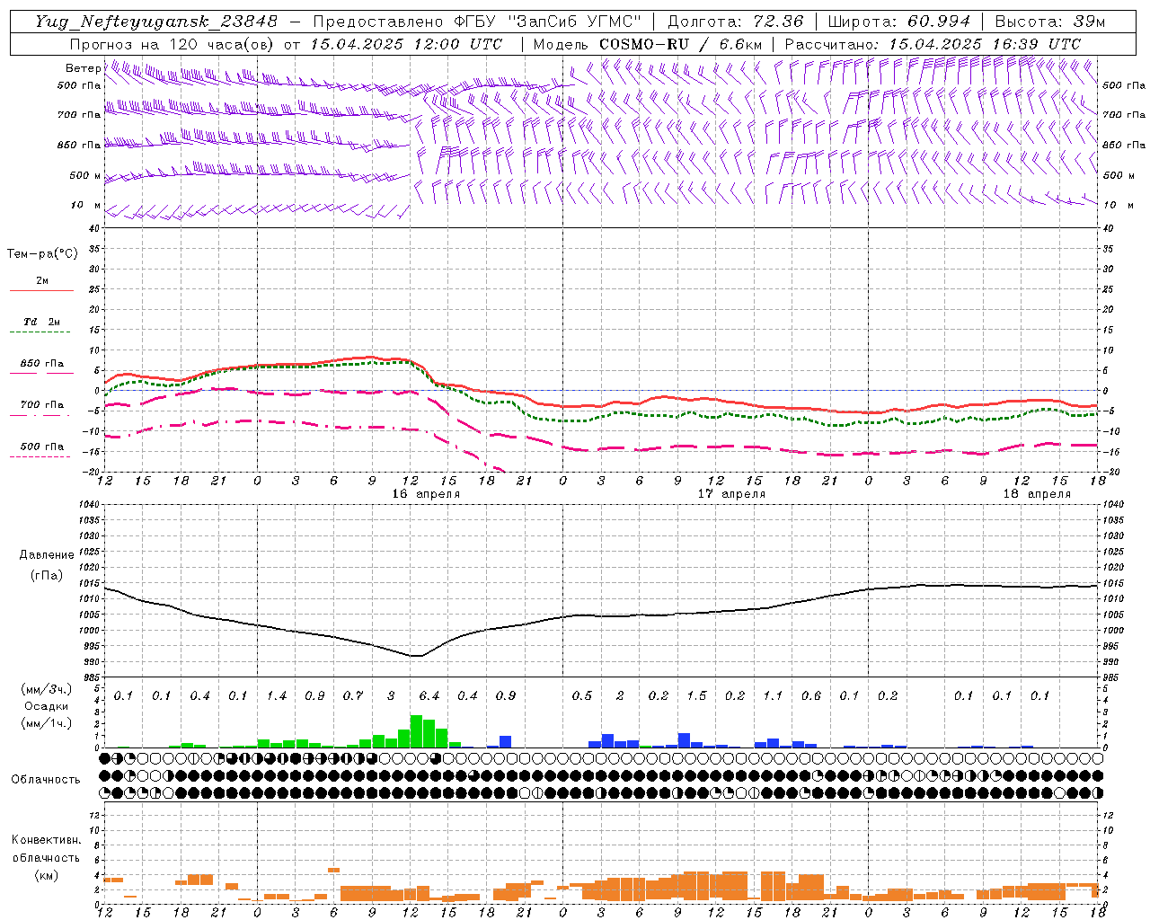This screenshot has width=1150, height=920.
Task: Click the Конвективн. облачность label
Action: 46,849
